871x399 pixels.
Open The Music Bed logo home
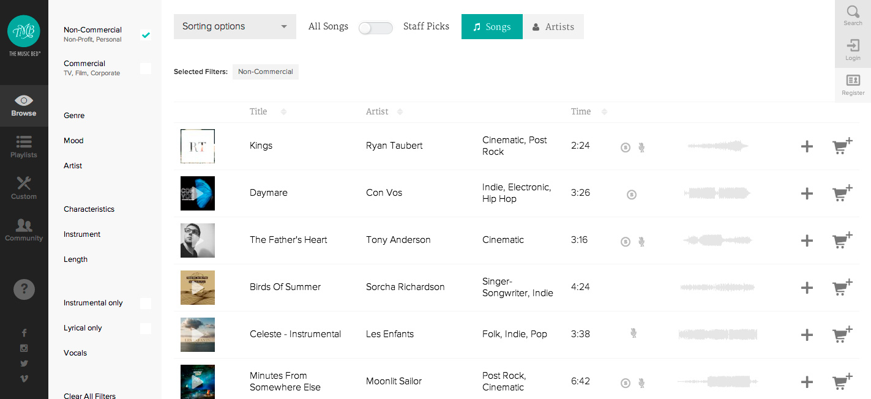[24, 35]
